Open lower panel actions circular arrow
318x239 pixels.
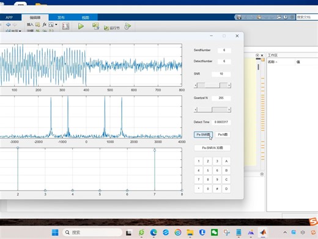pos(262,174)
